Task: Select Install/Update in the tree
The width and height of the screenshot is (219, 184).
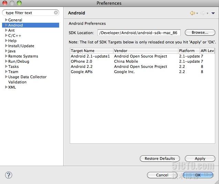Action: pyautogui.click(x=21, y=46)
